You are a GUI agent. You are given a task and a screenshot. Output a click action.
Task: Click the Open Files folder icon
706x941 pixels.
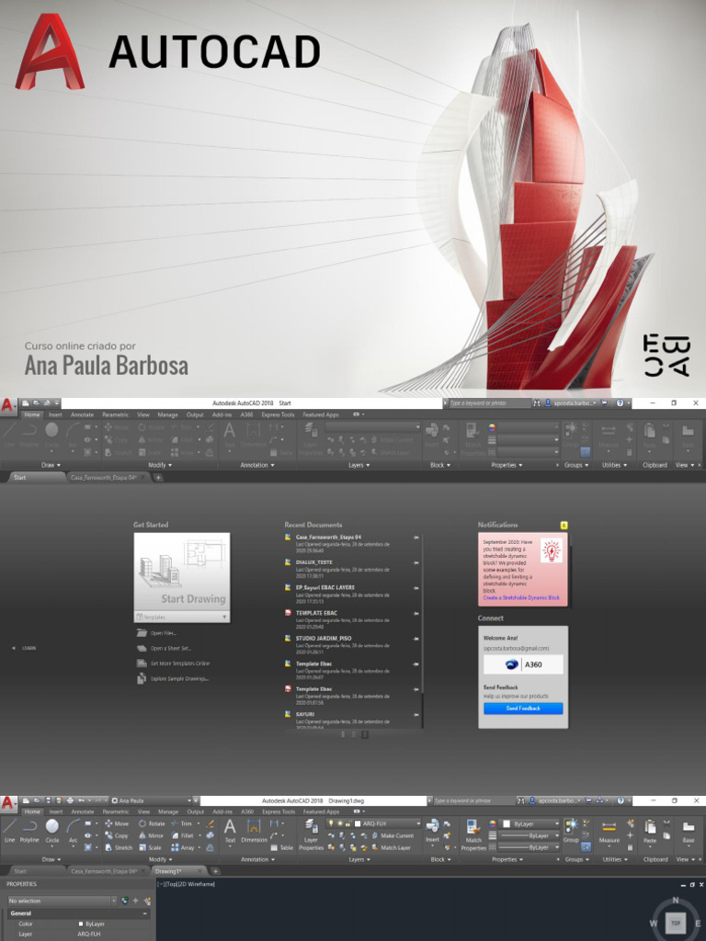click(142, 633)
